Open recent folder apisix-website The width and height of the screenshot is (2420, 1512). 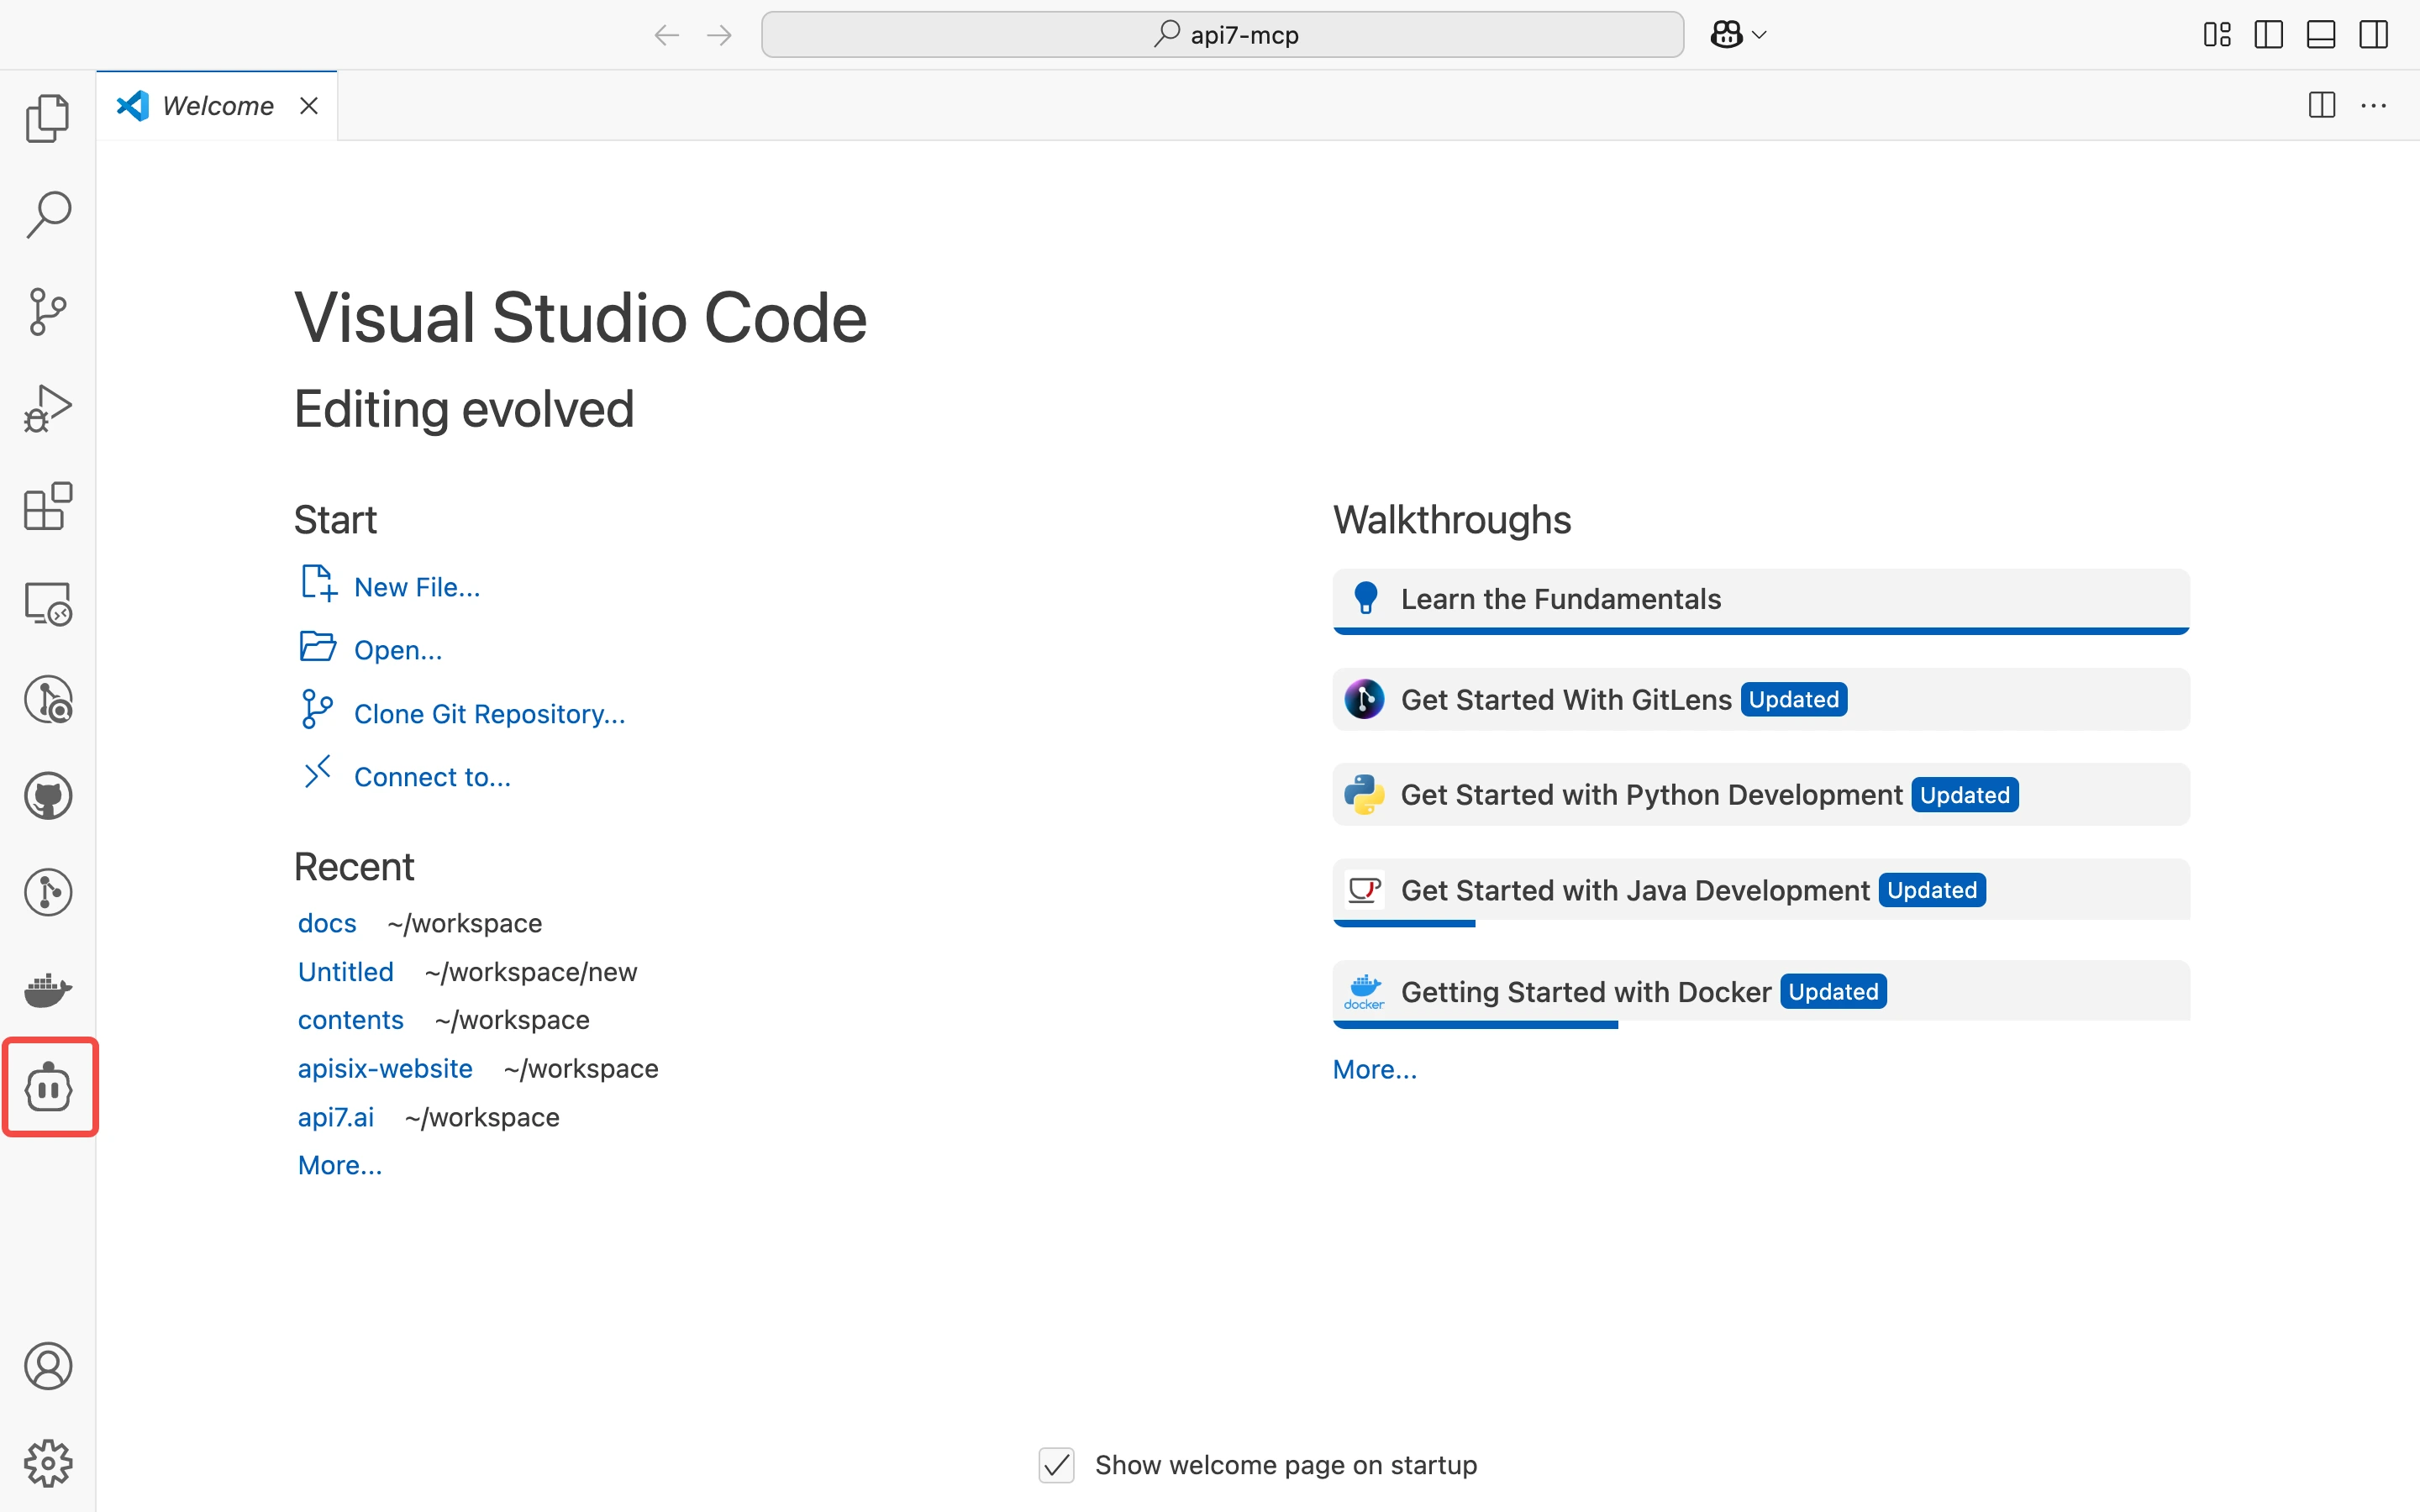[x=385, y=1068]
